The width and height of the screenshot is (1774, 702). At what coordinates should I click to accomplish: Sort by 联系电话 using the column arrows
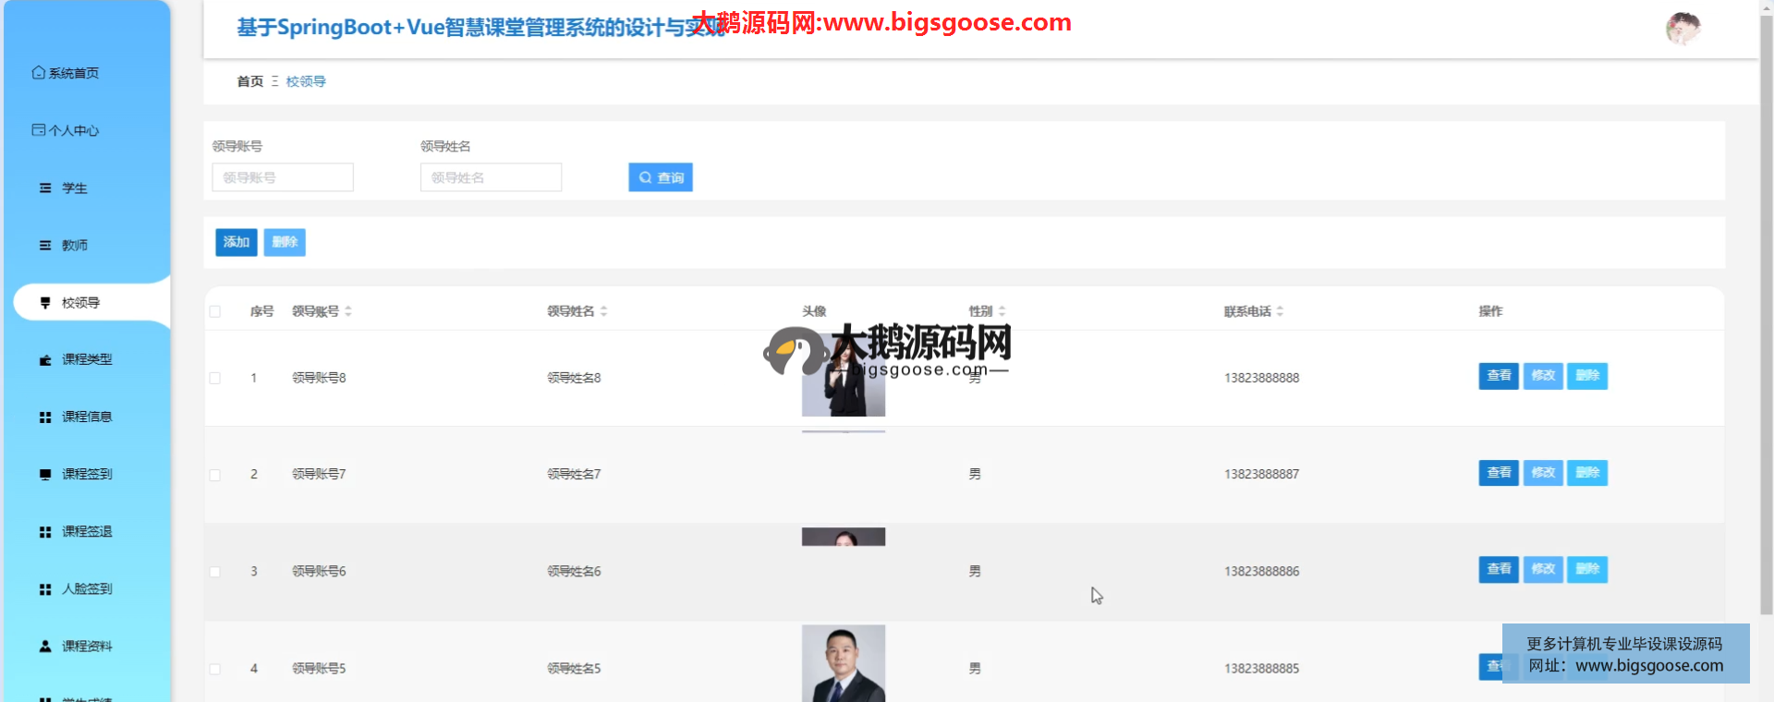pyautogui.click(x=1280, y=312)
